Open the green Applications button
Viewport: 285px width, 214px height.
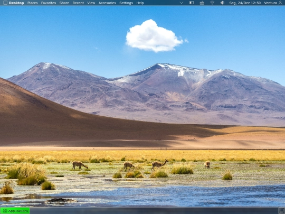tap(15, 211)
